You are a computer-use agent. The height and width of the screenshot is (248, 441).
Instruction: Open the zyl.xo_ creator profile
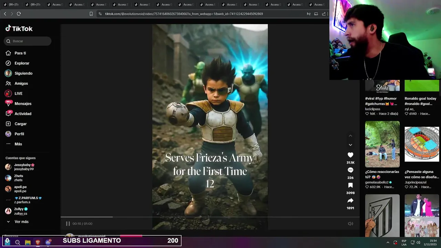(410, 109)
